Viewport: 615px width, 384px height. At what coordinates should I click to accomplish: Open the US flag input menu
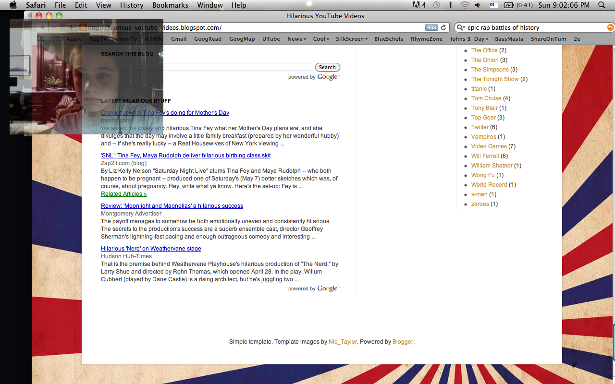pos(493,5)
